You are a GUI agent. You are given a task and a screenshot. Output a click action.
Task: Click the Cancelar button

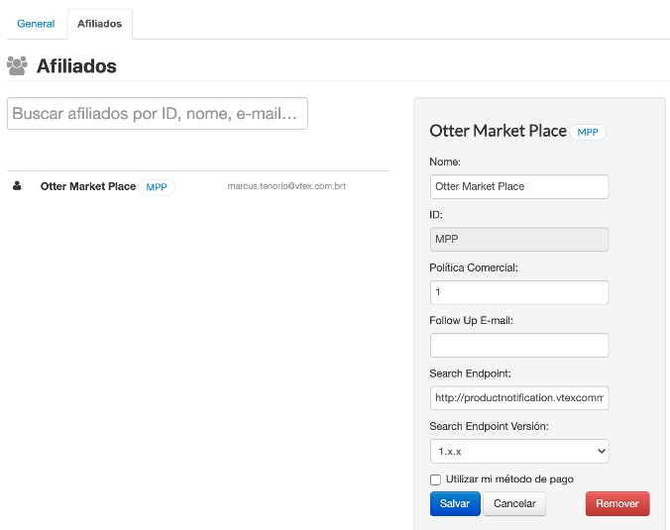click(x=514, y=503)
